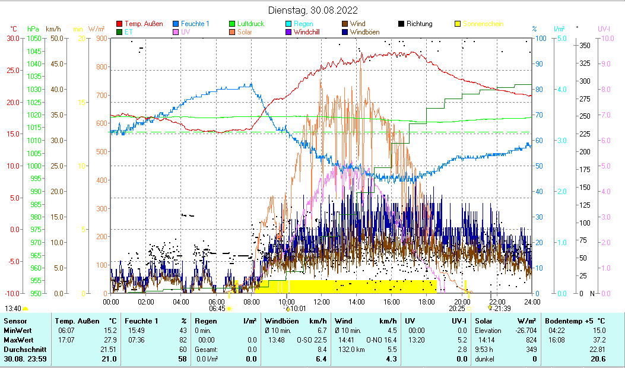This screenshot has height=368, width=625.
Task: Click the 12:00 label on the time axis
Action: pyautogui.click(x=321, y=302)
